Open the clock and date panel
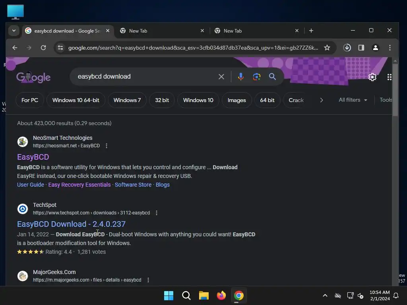Screen dimensions: 407x305 (x=380, y=295)
